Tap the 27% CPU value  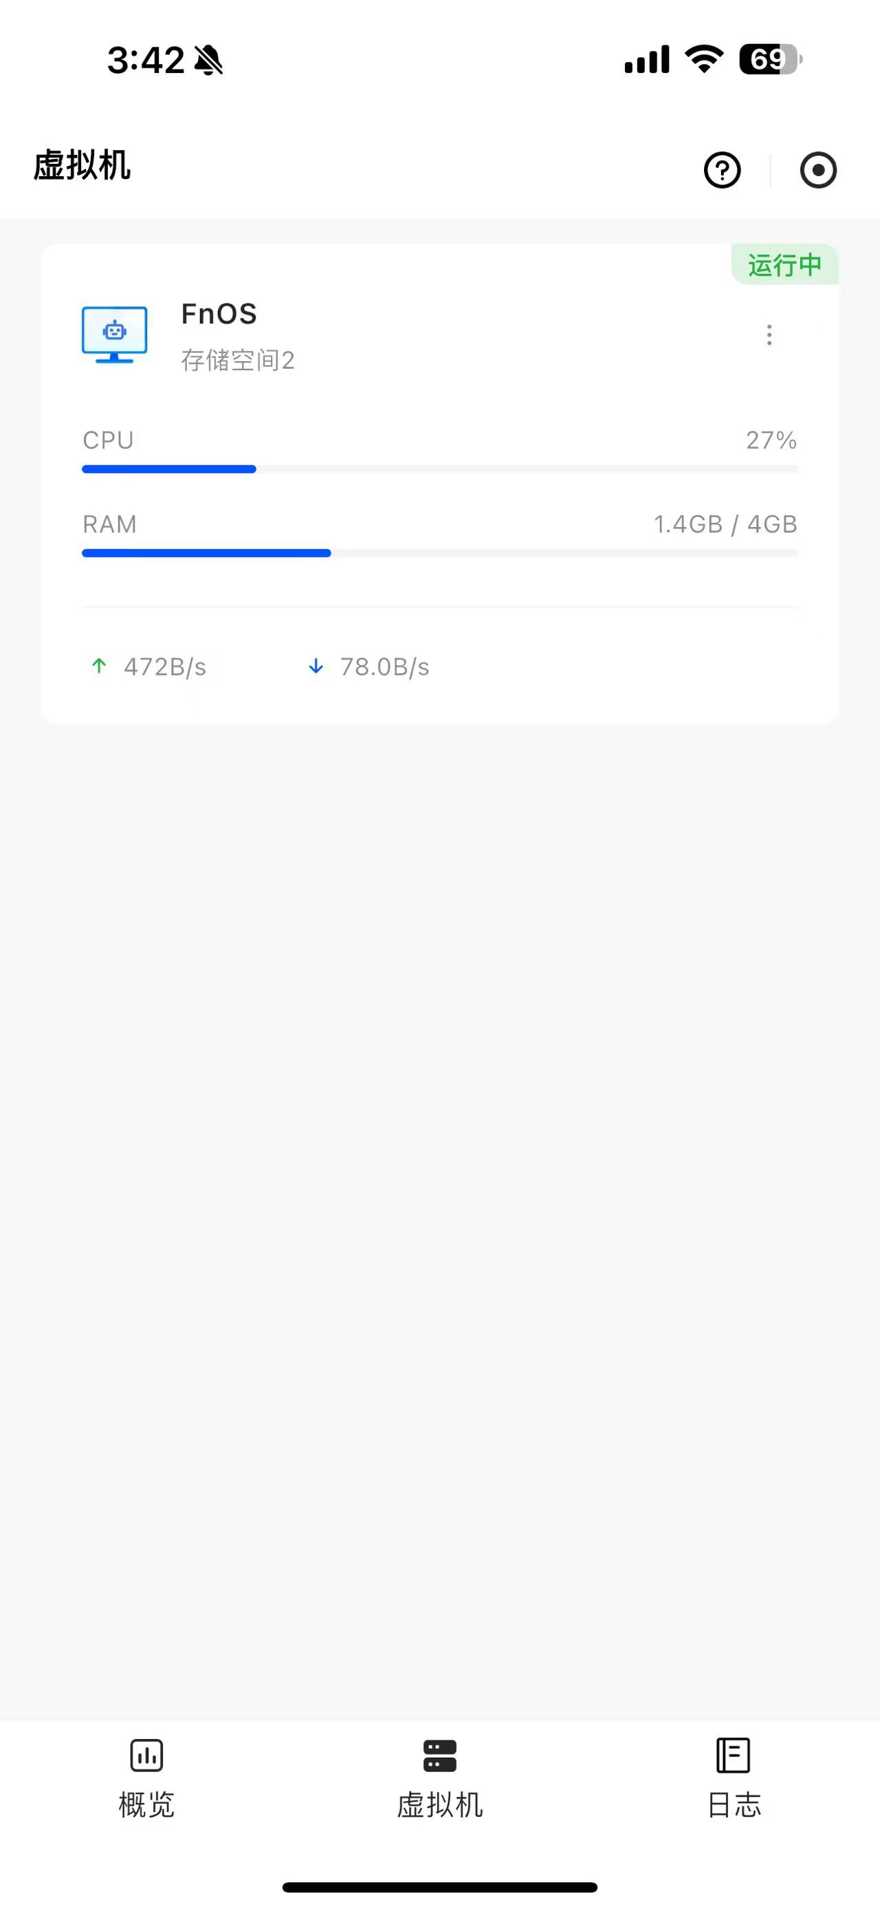[x=771, y=440]
